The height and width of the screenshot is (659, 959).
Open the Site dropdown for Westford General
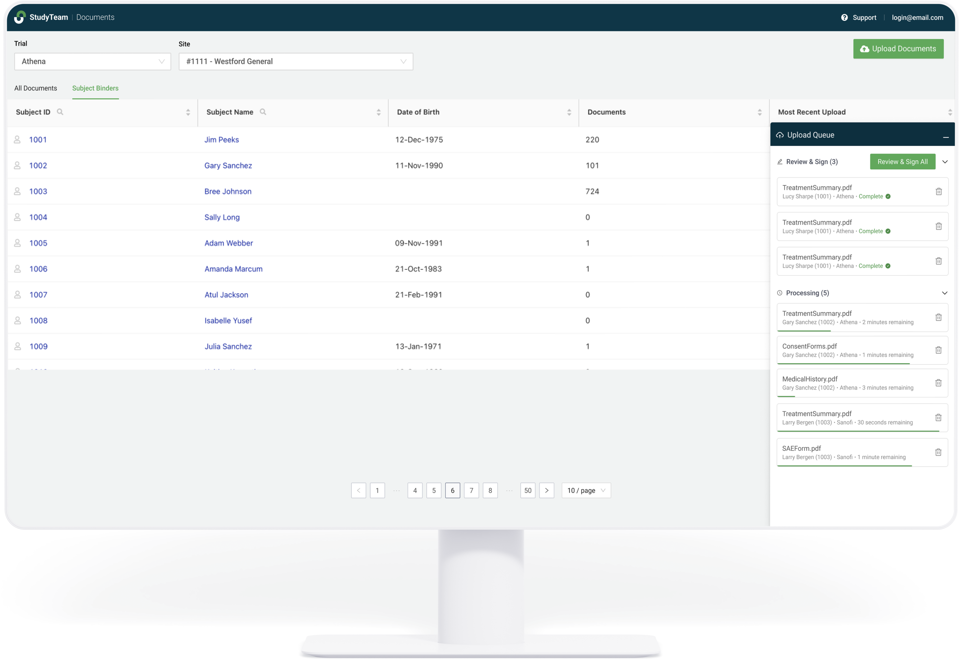[x=296, y=62]
